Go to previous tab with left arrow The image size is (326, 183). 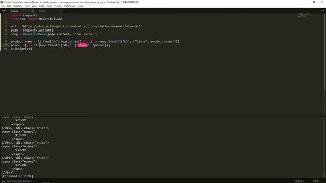[3, 11]
